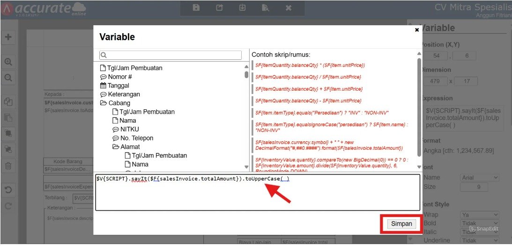Click Position X field showing 54
The image size is (512, 246).
[436, 56]
